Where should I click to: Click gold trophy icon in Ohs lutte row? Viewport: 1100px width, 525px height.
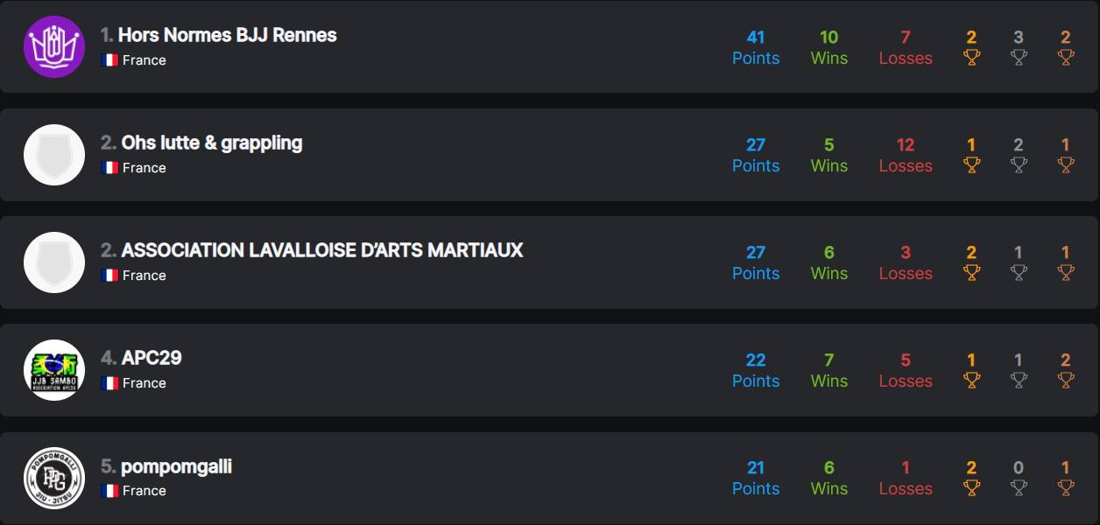pos(971,164)
